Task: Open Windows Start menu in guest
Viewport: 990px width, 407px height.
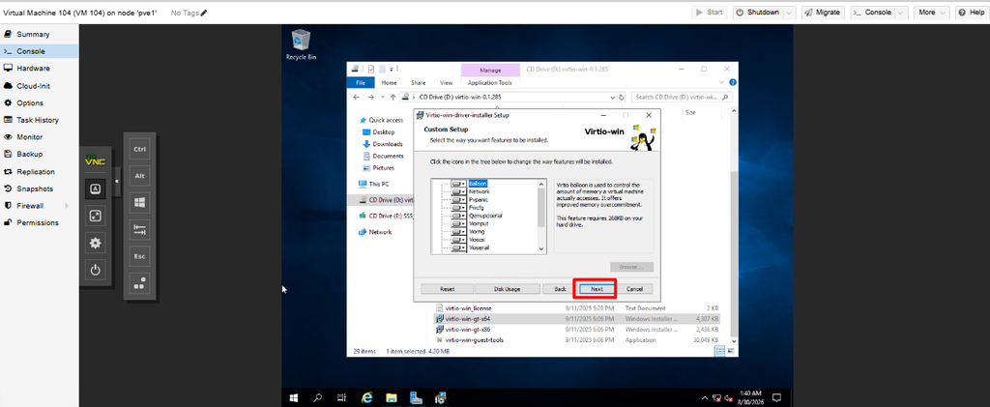Action: coord(294,398)
